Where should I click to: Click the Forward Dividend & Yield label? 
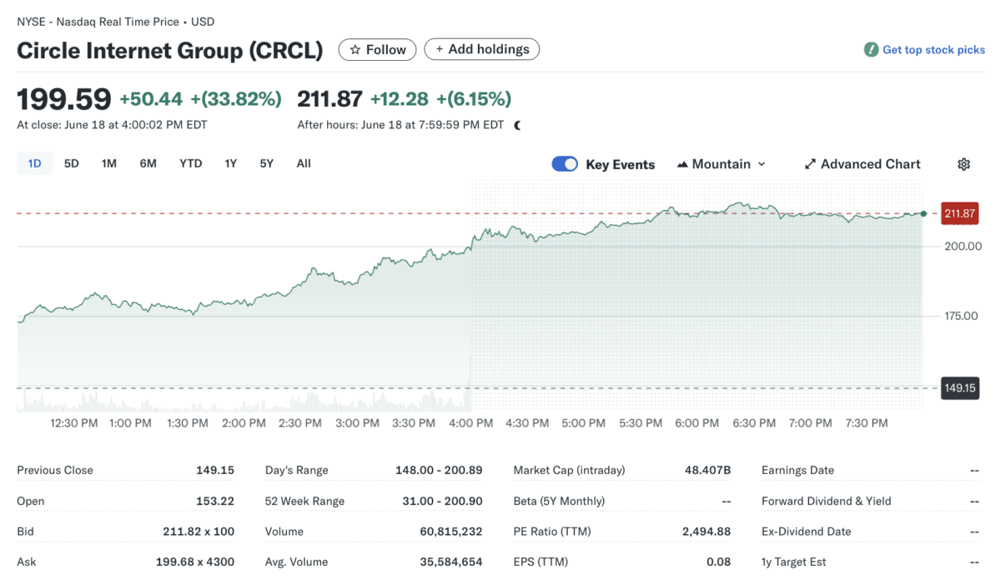(x=826, y=501)
